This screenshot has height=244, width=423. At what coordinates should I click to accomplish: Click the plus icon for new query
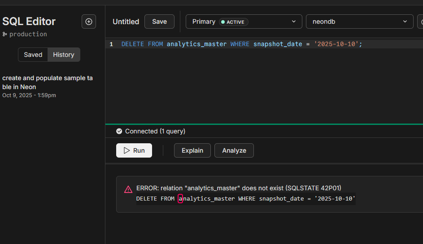[x=88, y=21]
